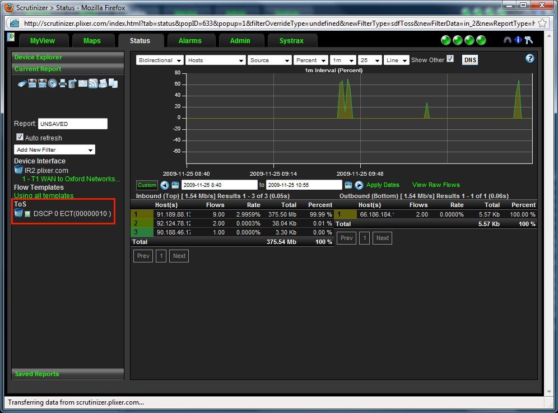Click the keys icon at top right
Screen dimensions: 558x413
pyautogui.click(x=529, y=40)
